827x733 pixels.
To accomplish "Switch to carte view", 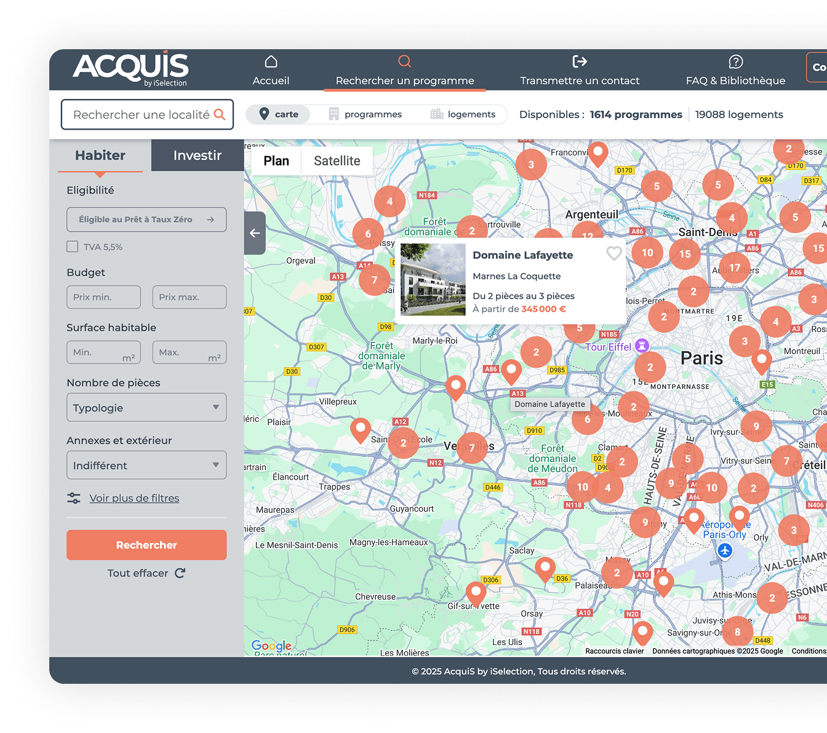I will pos(278,114).
